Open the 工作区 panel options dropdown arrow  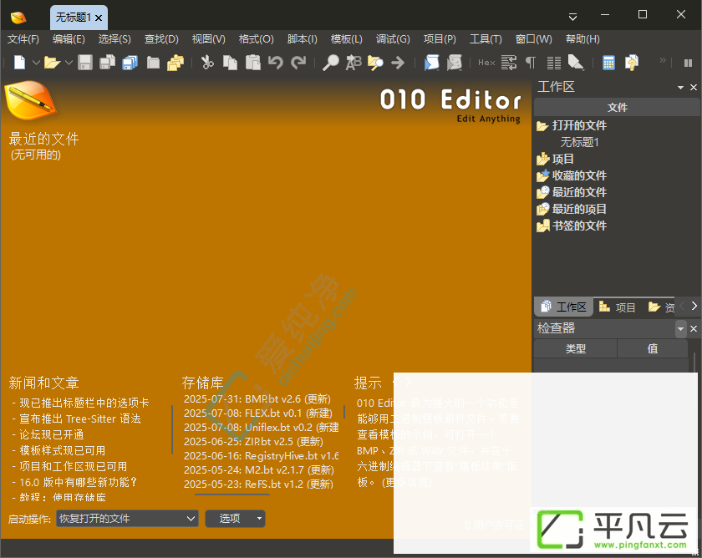tap(680, 87)
